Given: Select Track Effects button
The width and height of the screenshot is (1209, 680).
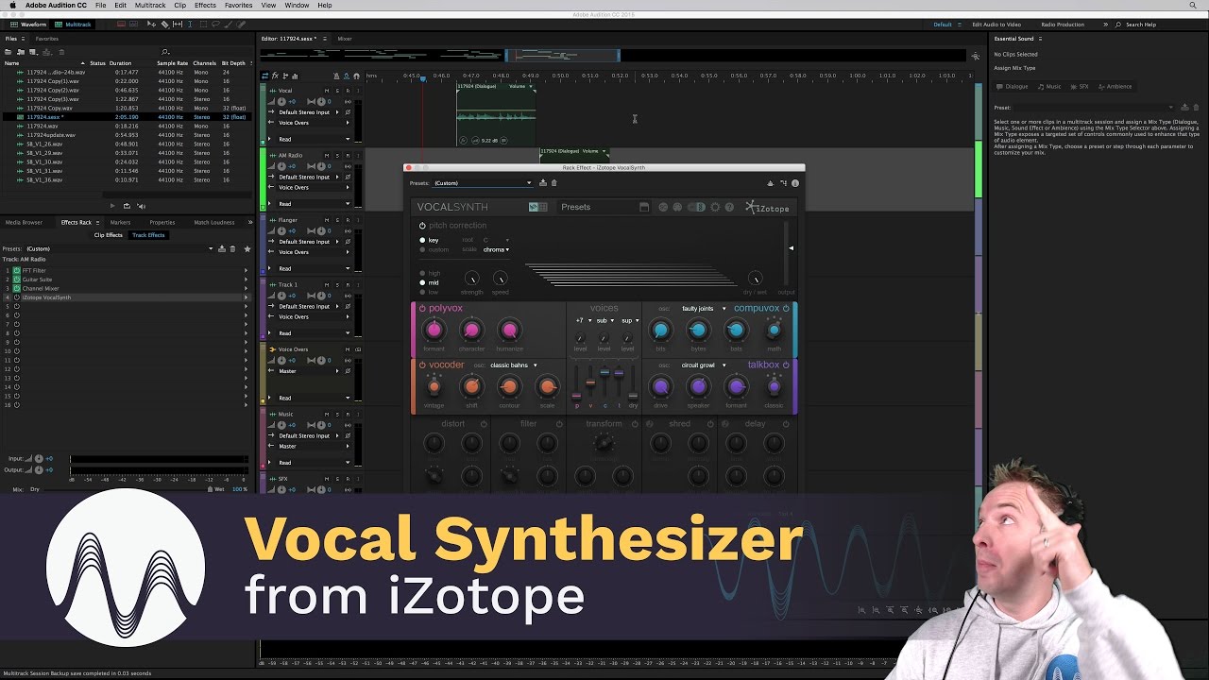Looking at the screenshot, I should pos(148,235).
